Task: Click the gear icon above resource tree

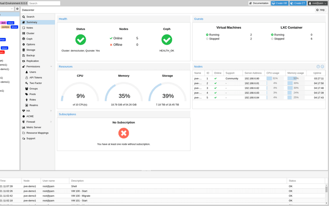Action: pyautogui.click(x=17, y=9)
